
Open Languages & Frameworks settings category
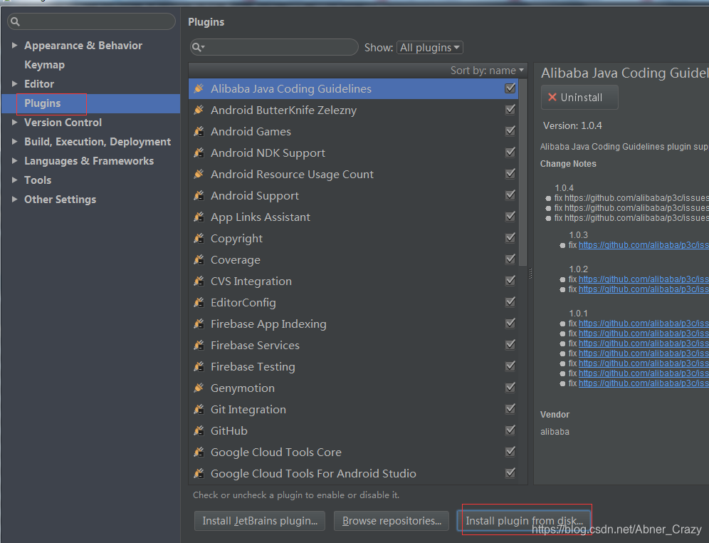click(89, 160)
